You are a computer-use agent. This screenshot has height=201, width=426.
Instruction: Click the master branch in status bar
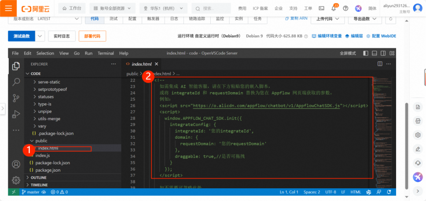click(x=31, y=192)
